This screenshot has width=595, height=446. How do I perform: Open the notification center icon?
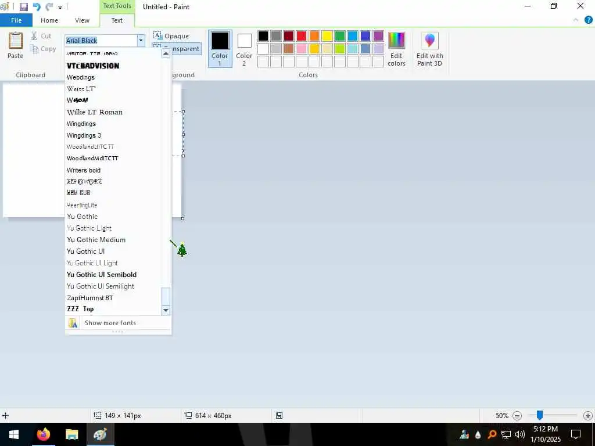[576, 434]
